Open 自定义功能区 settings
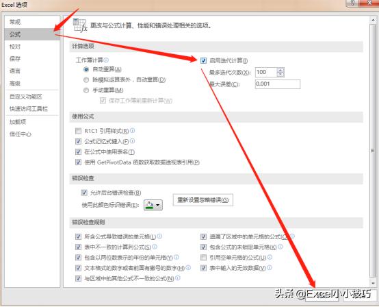Image resolution: width=379 pixels, height=307 pixels. pos(32,97)
